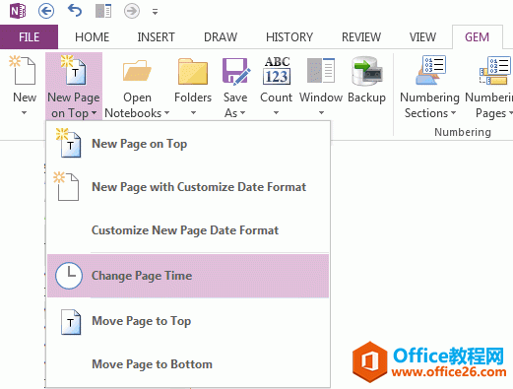Select Change Page Time menu entry
This screenshot has width=513, height=389.
tap(188, 276)
